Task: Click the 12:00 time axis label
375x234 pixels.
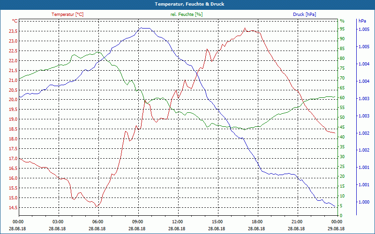Action: click(179, 221)
